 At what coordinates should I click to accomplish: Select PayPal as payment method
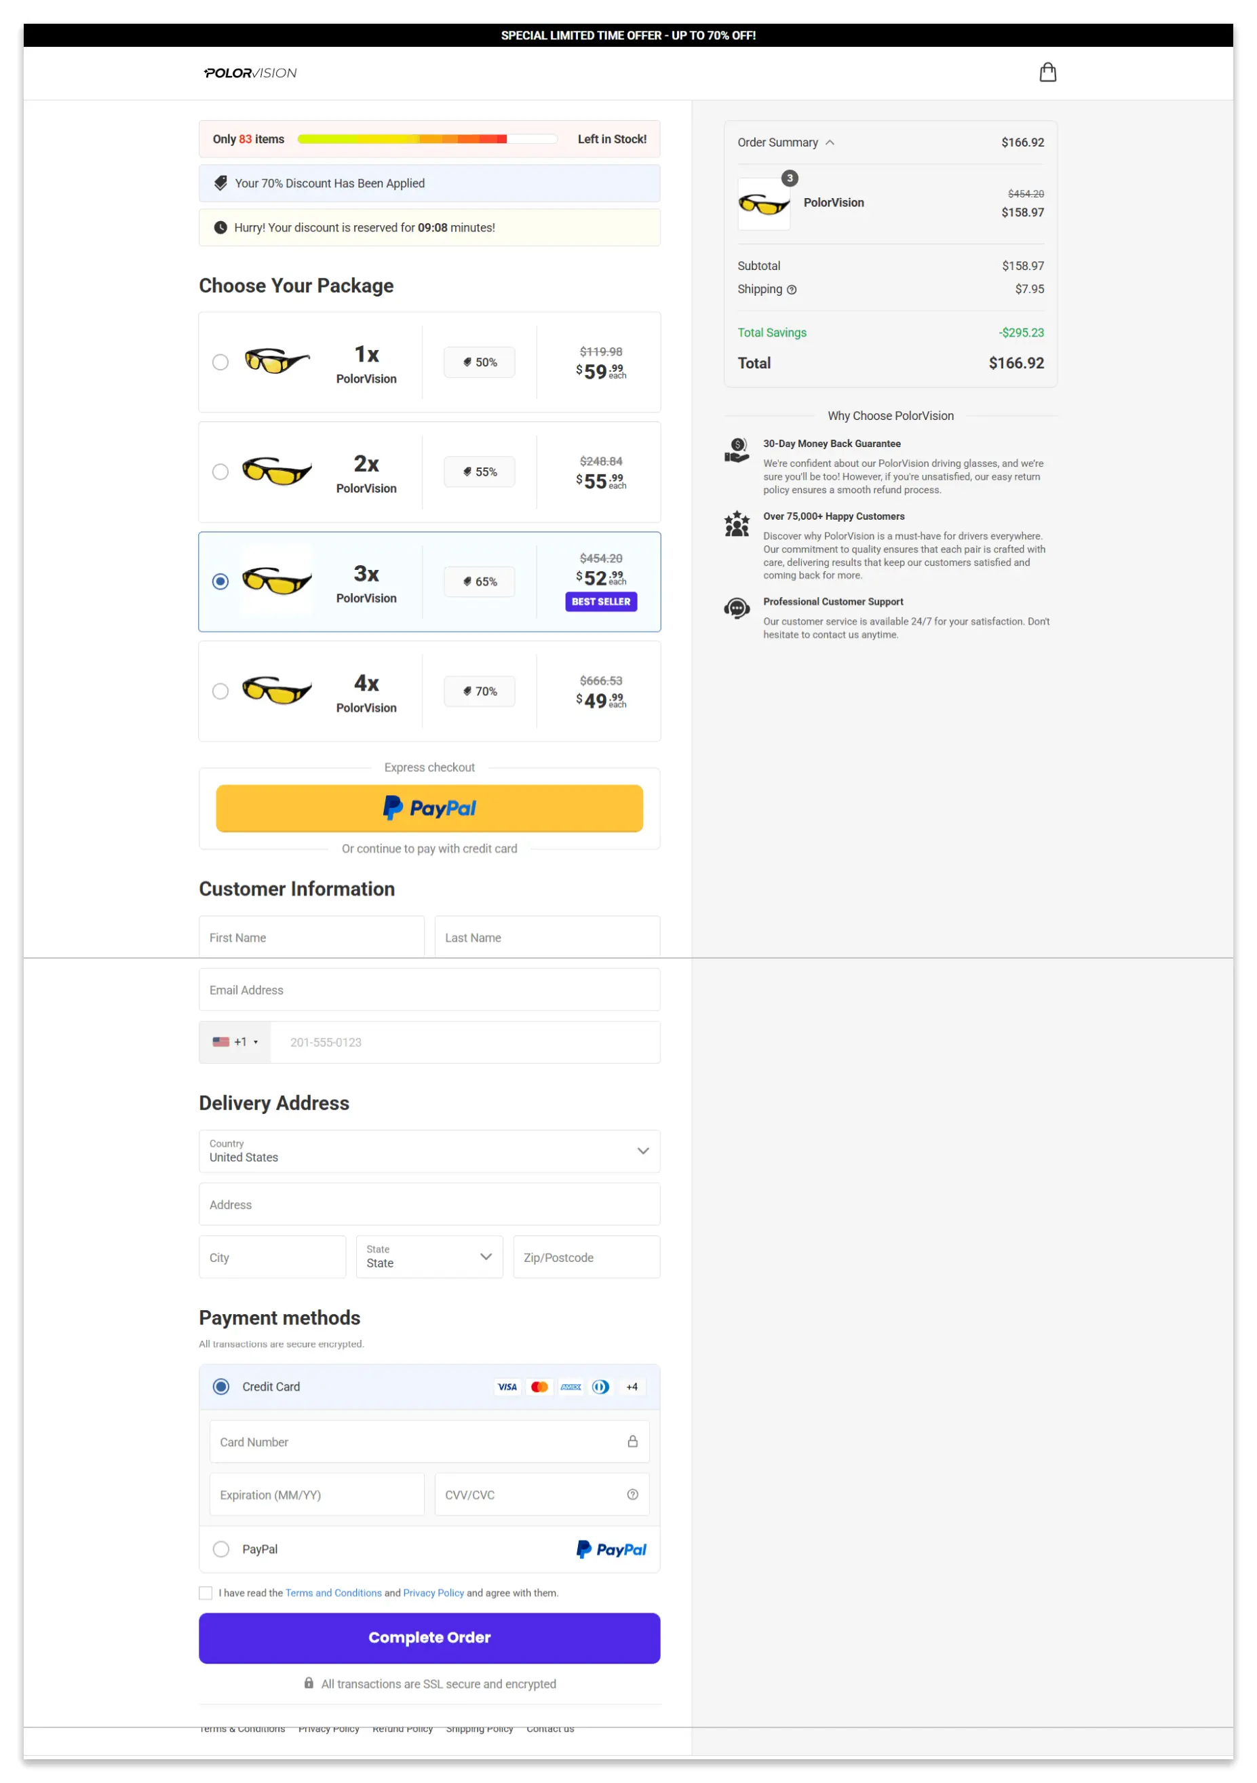tap(220, 1549)
